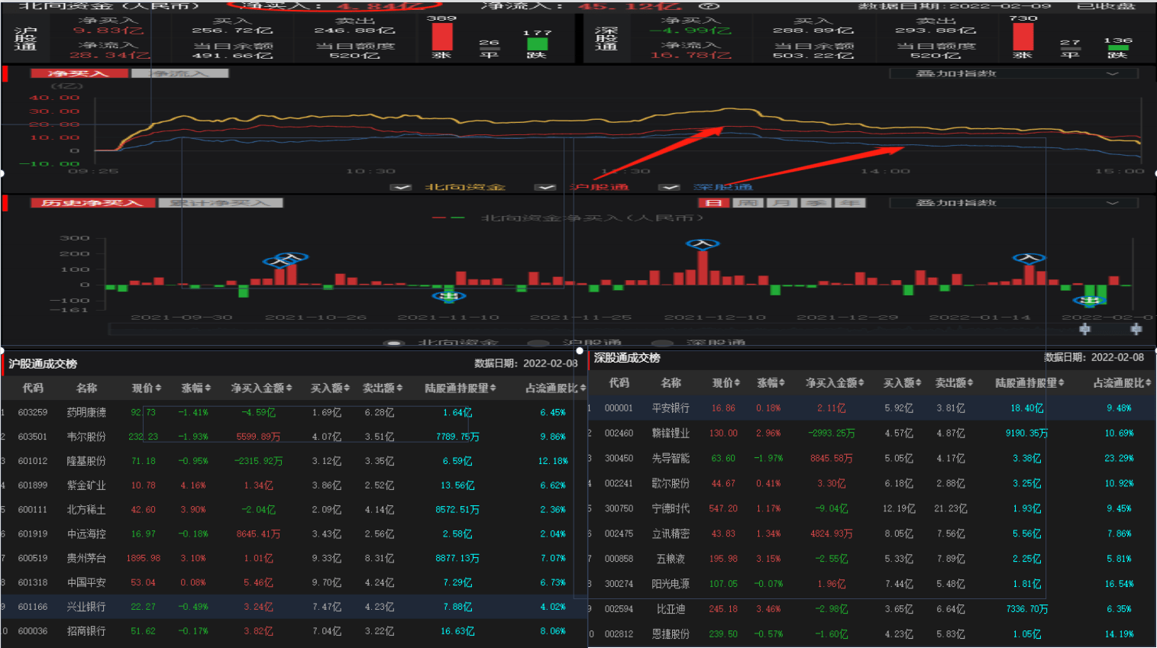Click stock name 招商银行
This screenshot has width=1157, height=648.
pos(86,631)
